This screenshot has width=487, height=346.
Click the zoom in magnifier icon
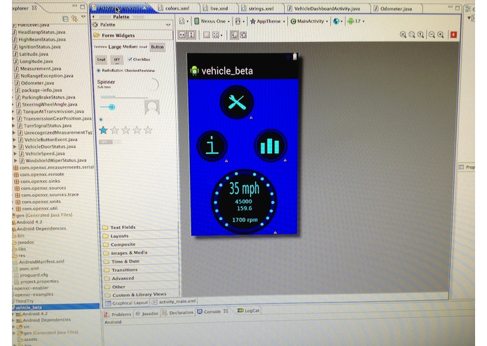[x=441, y=35]
